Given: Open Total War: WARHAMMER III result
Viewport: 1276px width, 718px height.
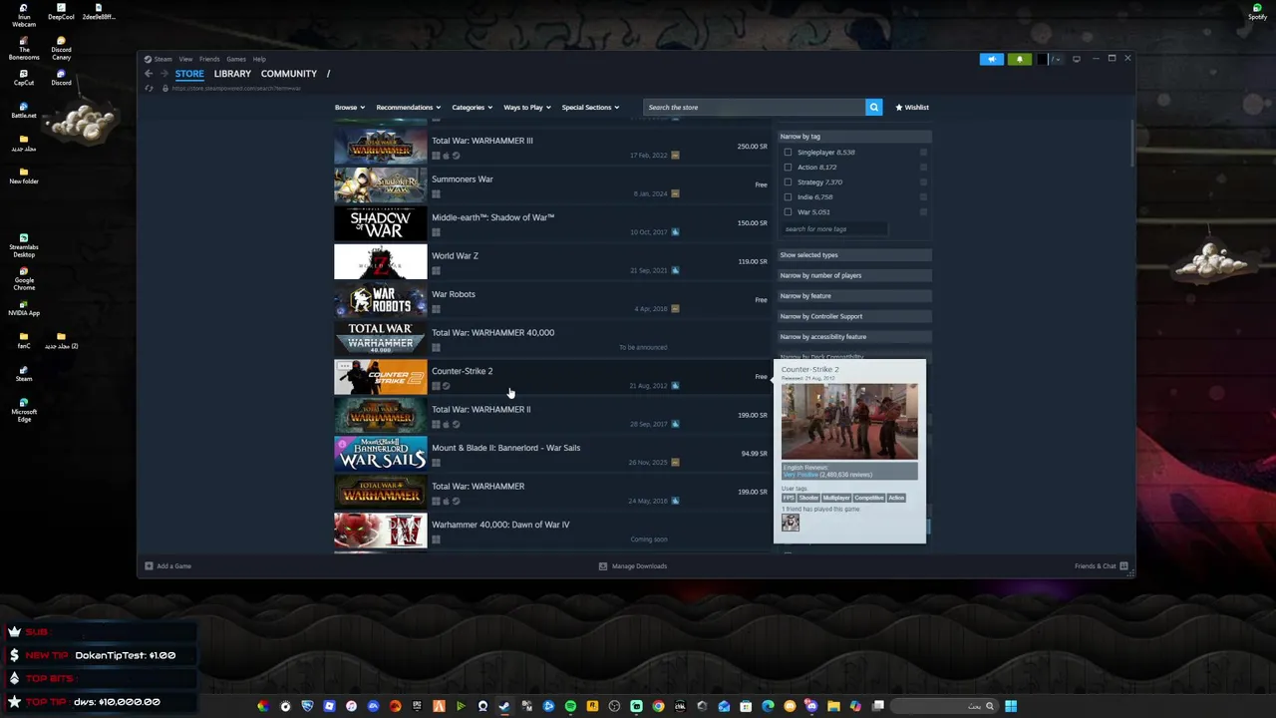Looking at the screenshot, I should coord(551,147).
